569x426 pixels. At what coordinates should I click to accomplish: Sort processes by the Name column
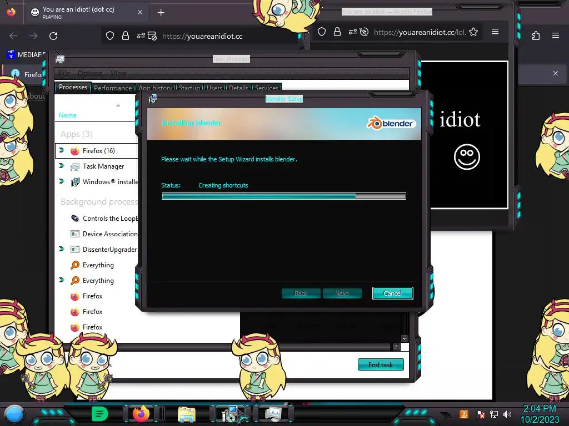pos(67,115)
